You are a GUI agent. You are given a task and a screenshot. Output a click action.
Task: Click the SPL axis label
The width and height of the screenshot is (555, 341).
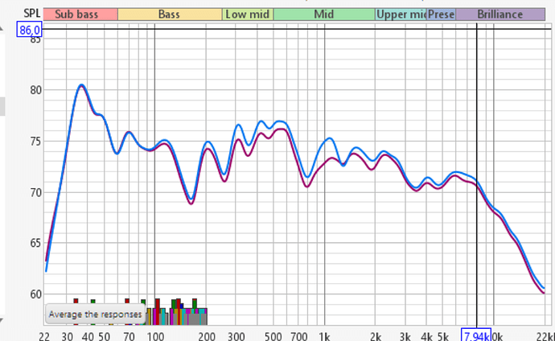point(32,14)
